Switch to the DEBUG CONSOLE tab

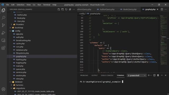(107, 75)
